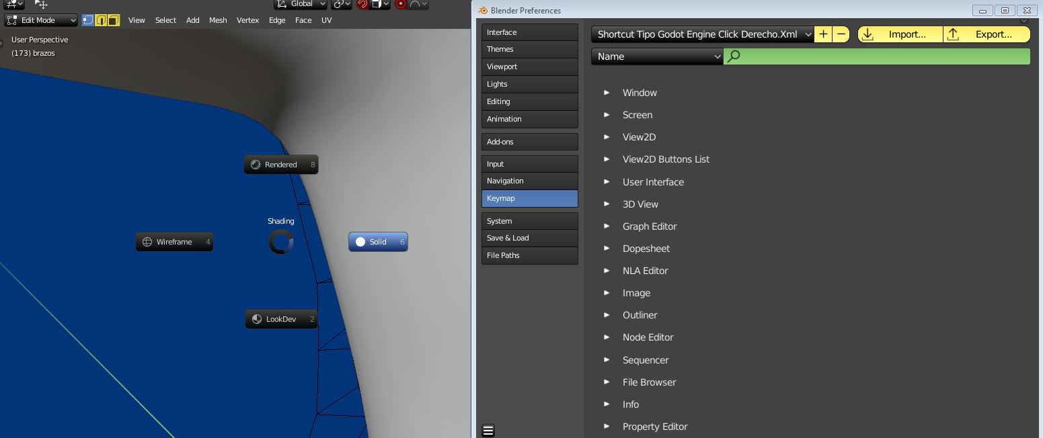1043x438 pixels.
Task: Toggle the snap magnet icon
Action: tap(362, 4)
